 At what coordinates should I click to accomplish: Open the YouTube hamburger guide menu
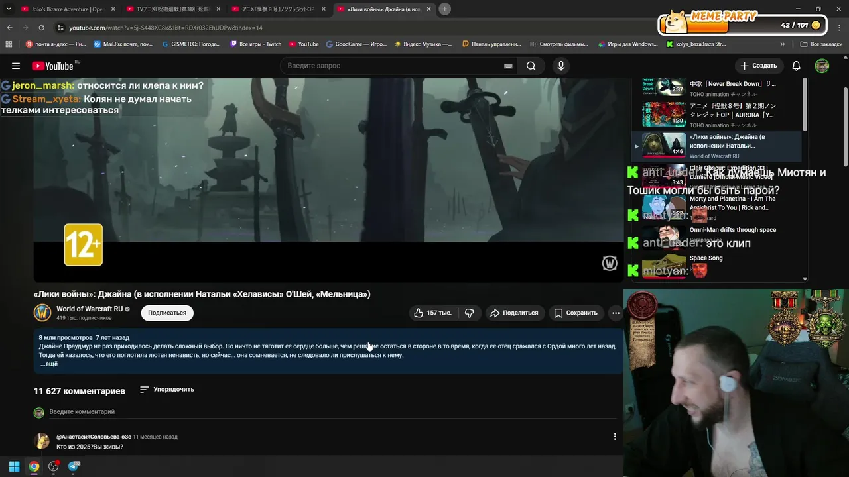click(16, 66)
